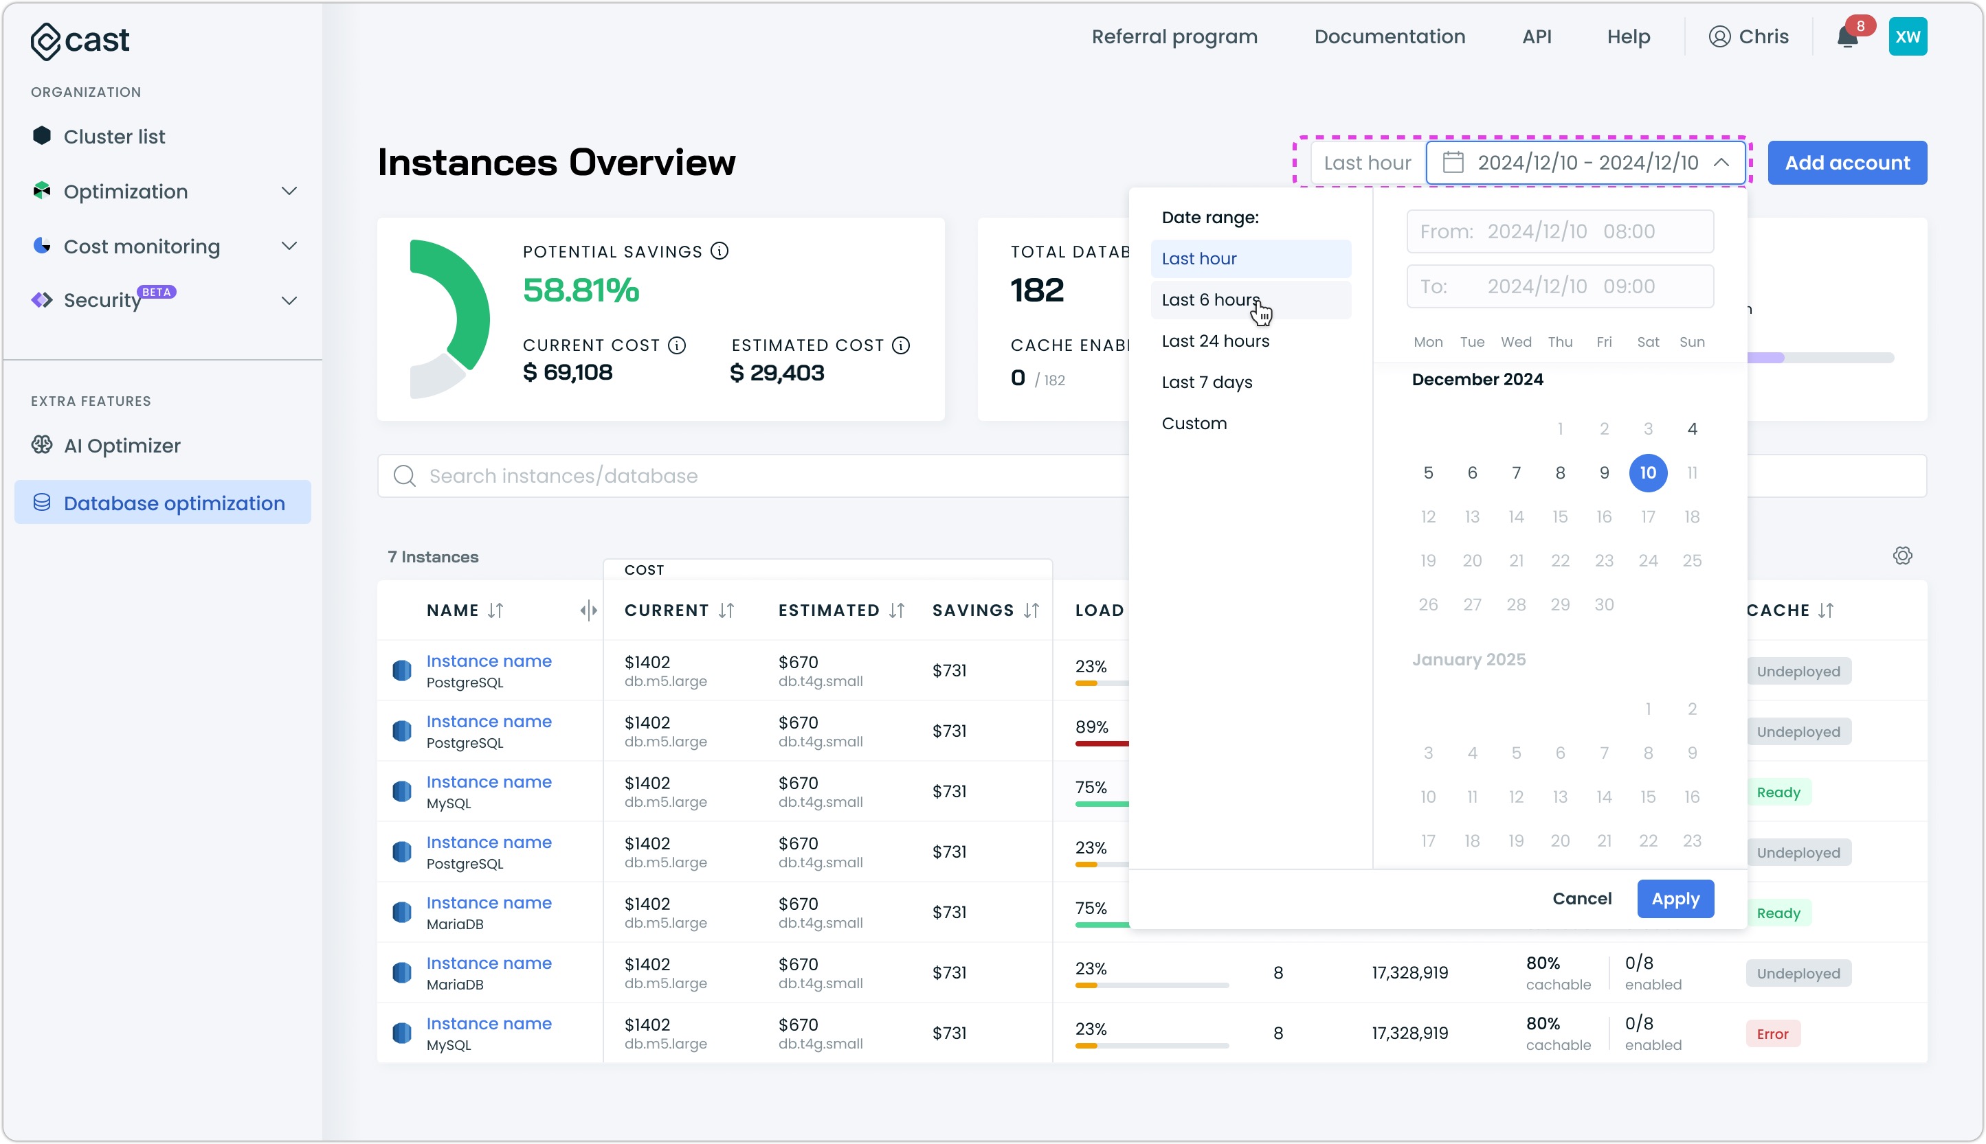Sort the Savings column
Viewport: 1986px width, 1144px height.
1031,610
